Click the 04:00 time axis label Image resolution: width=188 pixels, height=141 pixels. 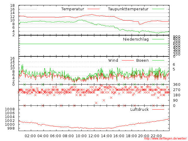[x=43, y=136]
